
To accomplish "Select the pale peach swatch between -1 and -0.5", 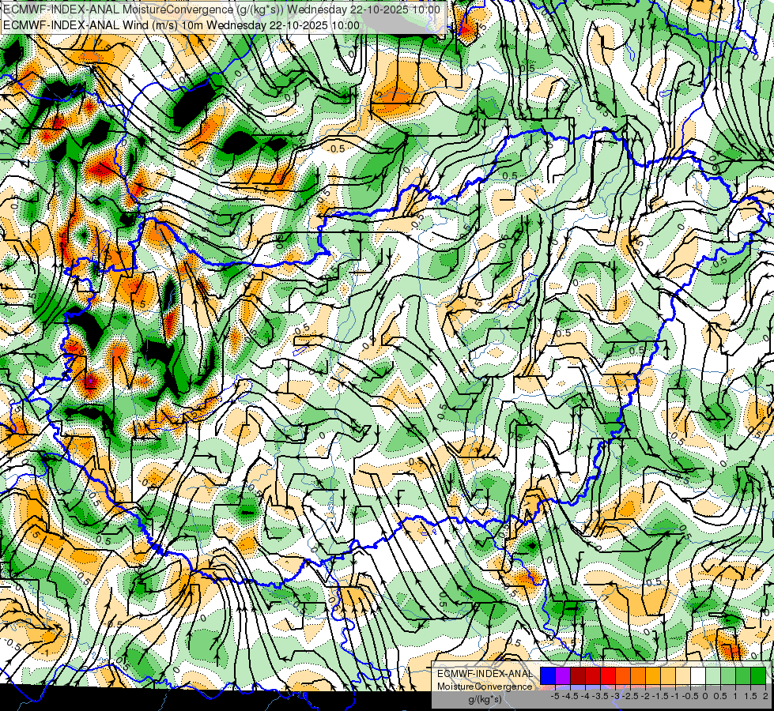I will point(683,676).
